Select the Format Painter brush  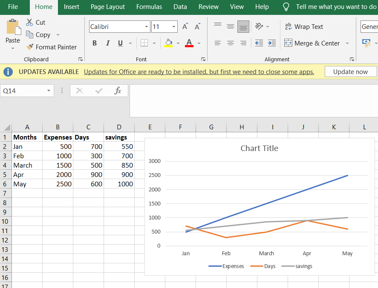coord(30,47)
